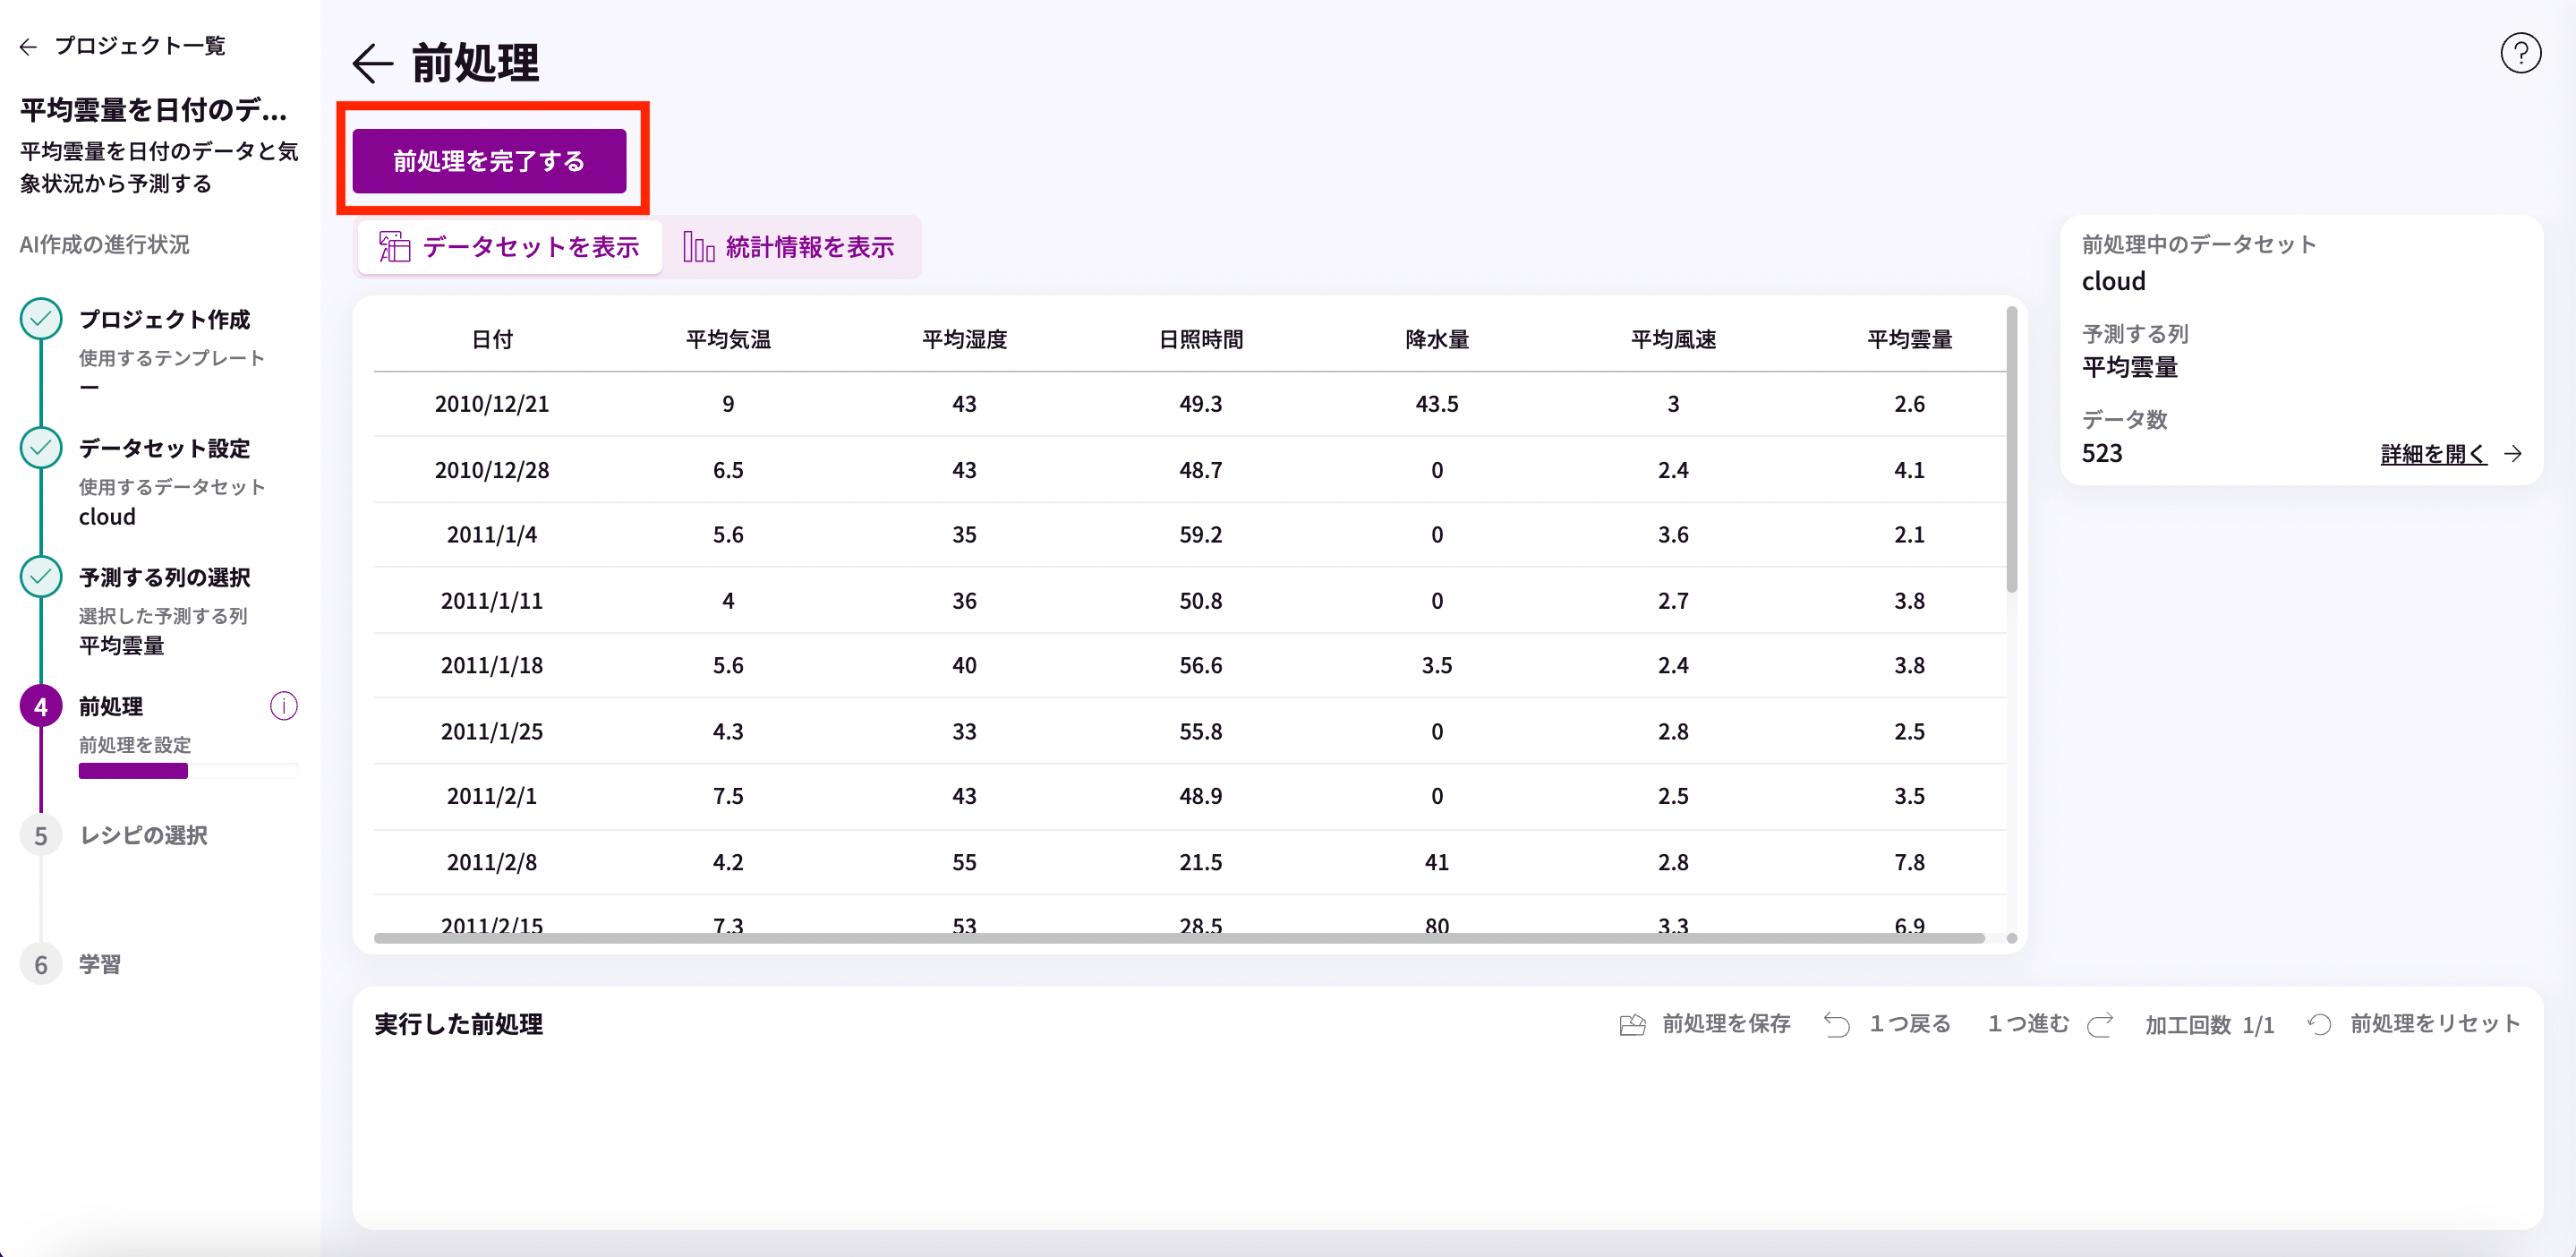
Task: Click the 平均湿度 column header
Action: 964,340
